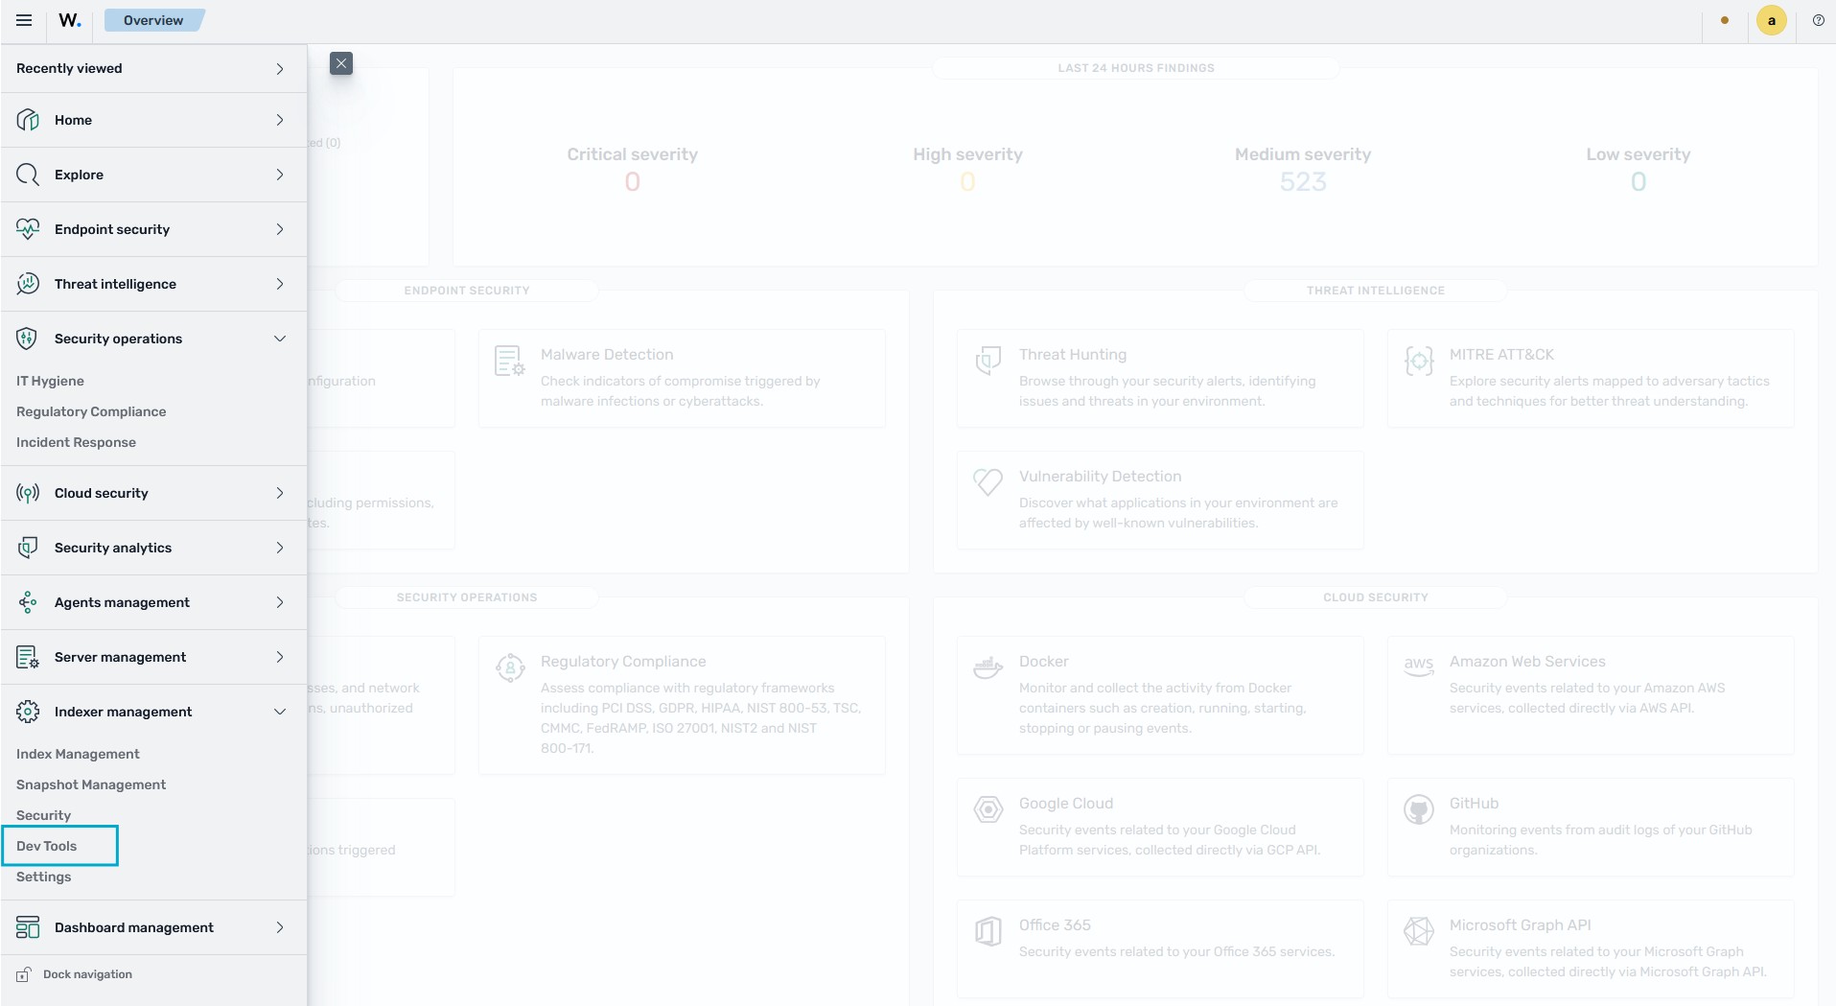Click the Agents management icon
1836x1006 pixels.
pos(28,602)
